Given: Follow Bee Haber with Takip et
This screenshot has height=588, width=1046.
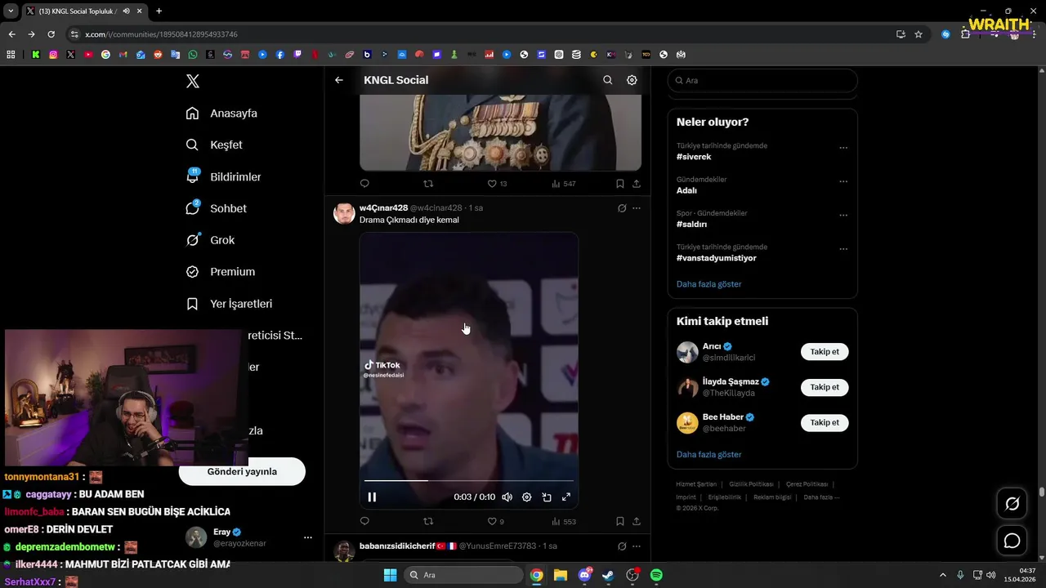Looking at the screenshot, I should [825, 422].
